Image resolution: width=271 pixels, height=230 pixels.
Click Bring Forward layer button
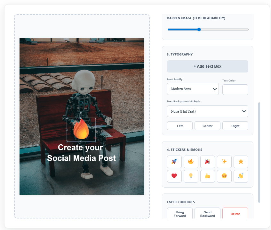180,214
